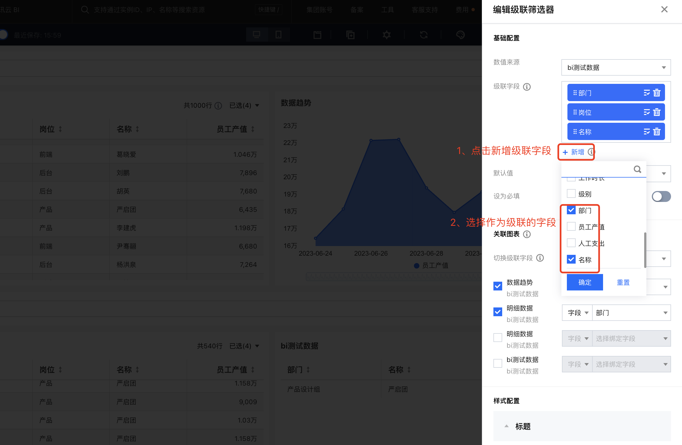Click the info icon beside 切换级联字段
The image size is (682, 445).
pos(540,258)
